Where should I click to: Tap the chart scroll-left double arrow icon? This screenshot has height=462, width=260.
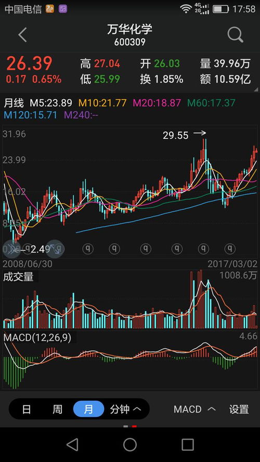coord(11,249)
